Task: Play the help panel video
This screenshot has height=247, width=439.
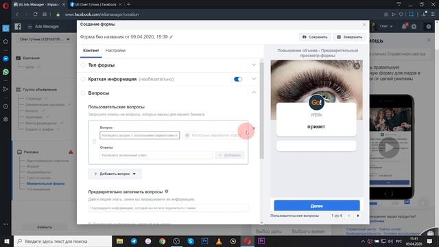Action: coord(389,148)
